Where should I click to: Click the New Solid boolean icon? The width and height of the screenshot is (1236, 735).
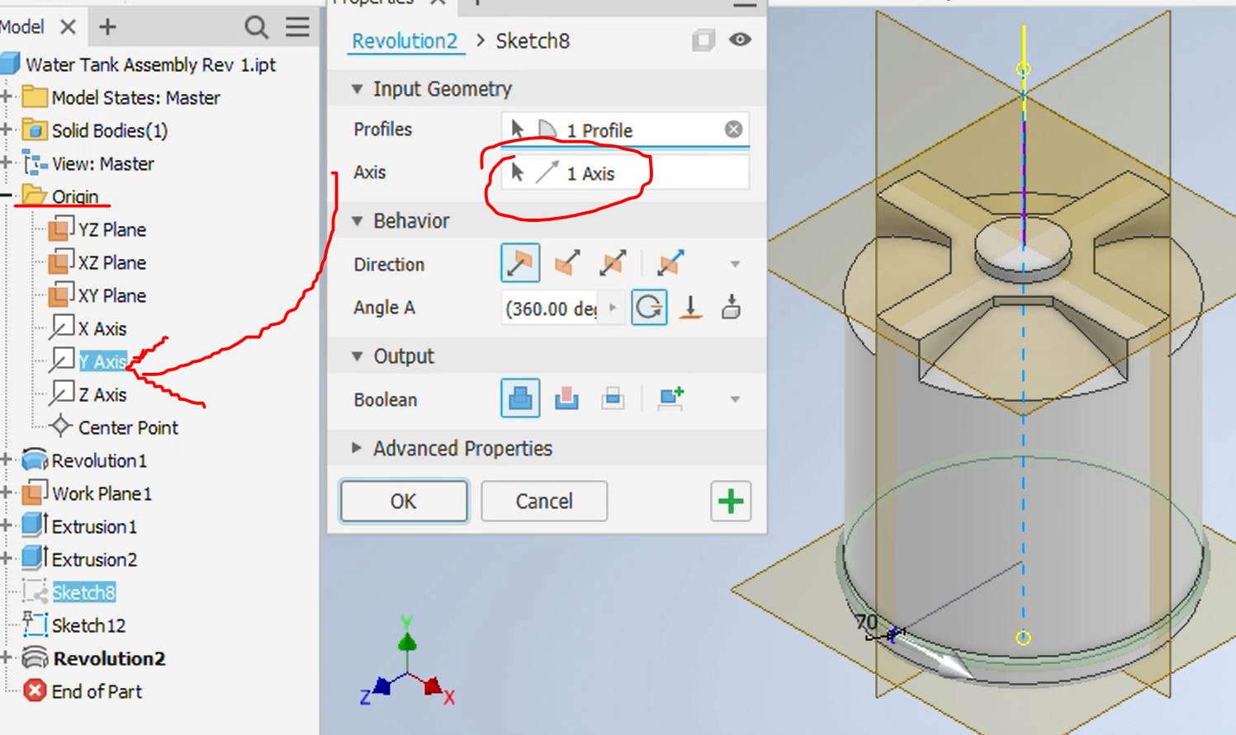point(670,399)
